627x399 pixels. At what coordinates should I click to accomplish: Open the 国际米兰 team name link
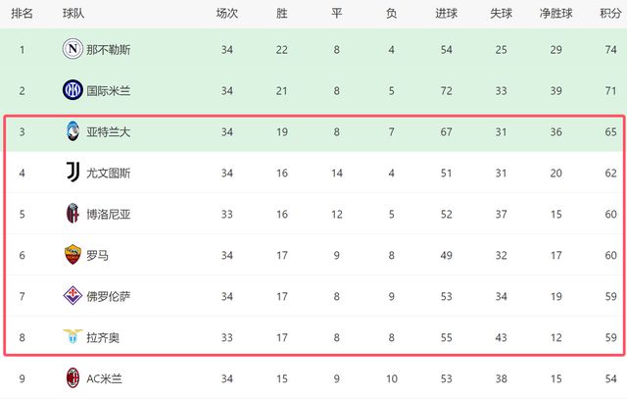point(109,91)
